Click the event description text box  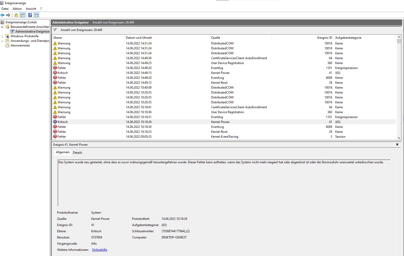(224, 183)
